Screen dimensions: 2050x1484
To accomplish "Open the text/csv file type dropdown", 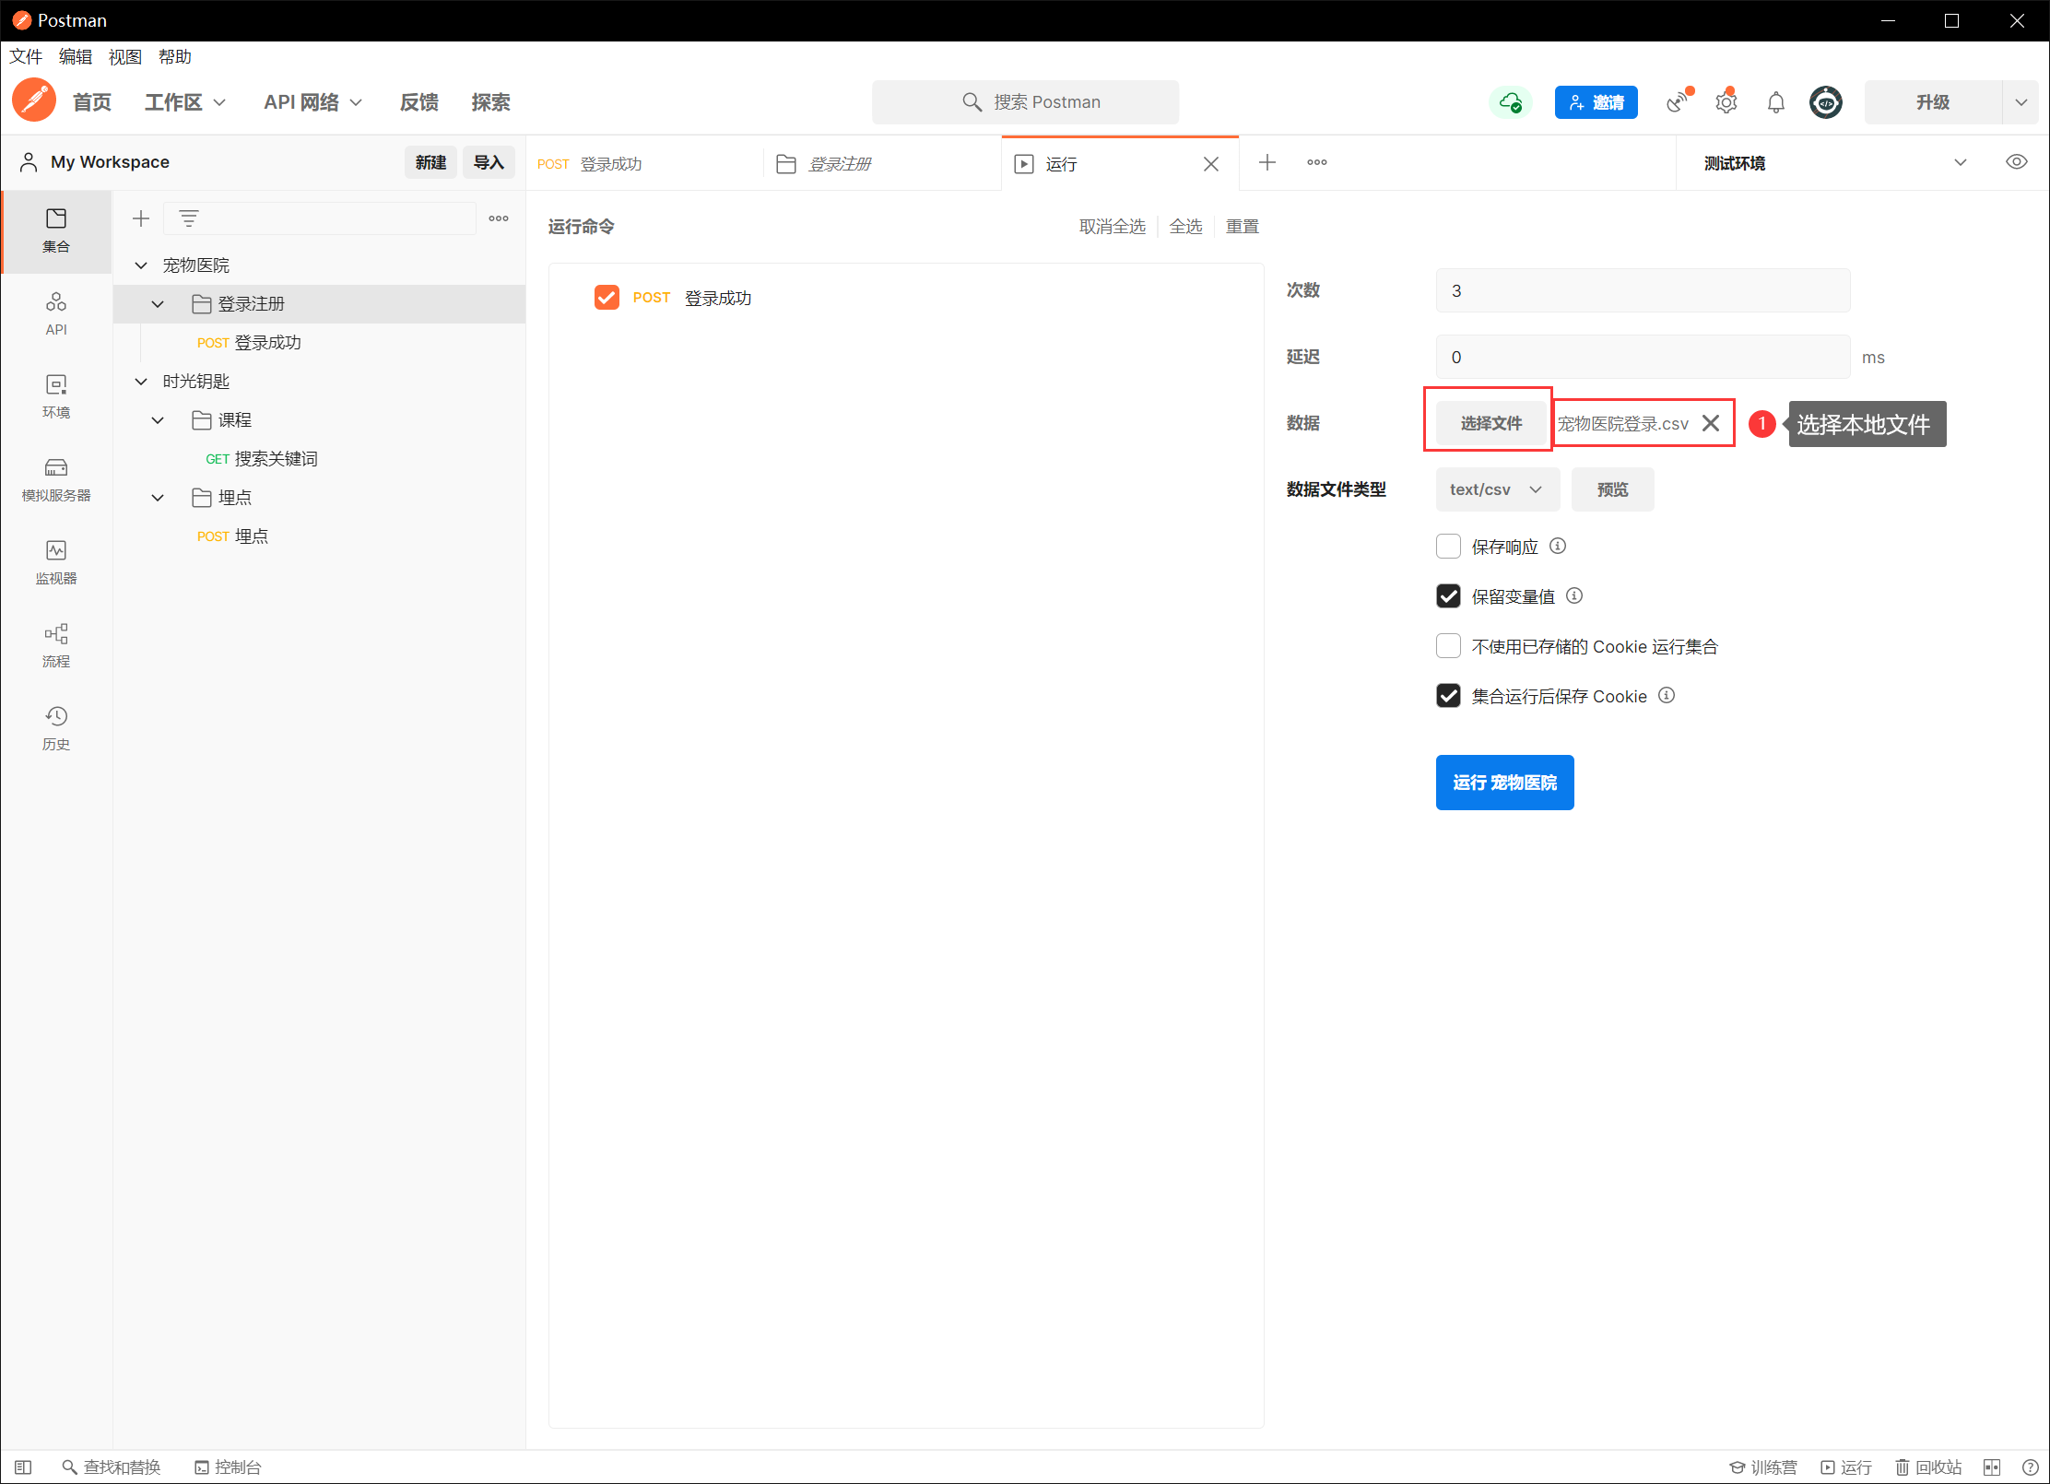I will [1496, 489].
